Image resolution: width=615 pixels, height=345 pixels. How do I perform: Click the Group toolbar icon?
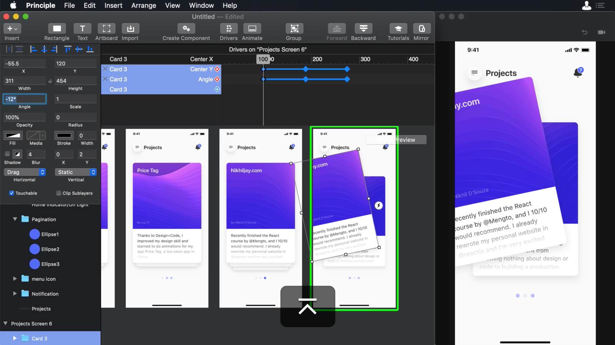[294, 29]
